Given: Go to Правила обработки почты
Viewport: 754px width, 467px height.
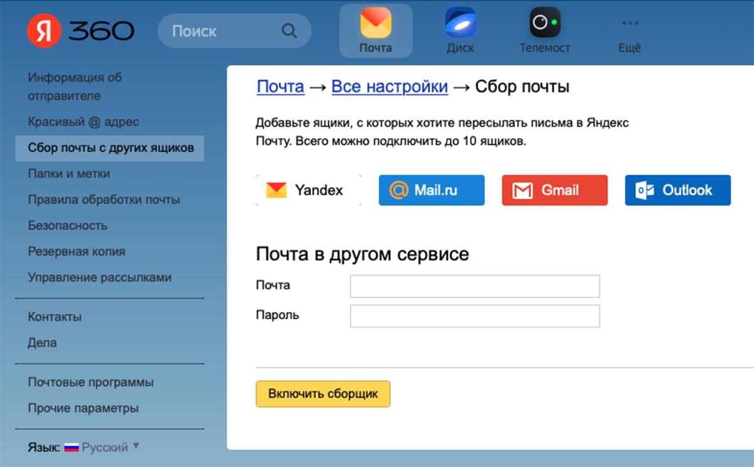Looking at the screenshot, I should (104, 200).
